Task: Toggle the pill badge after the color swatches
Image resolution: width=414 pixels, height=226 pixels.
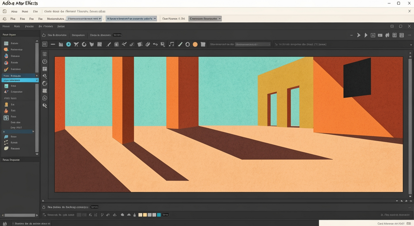Action: 165,215
